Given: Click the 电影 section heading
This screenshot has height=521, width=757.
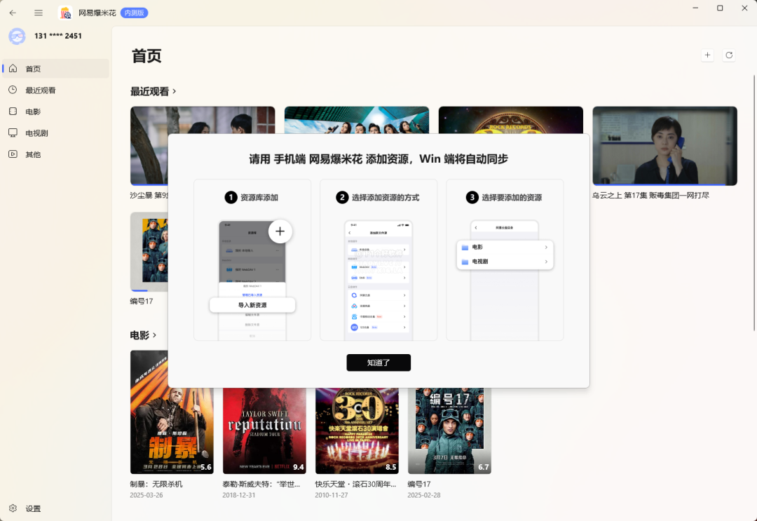Looking at the screenshot, I should [140, 335].
